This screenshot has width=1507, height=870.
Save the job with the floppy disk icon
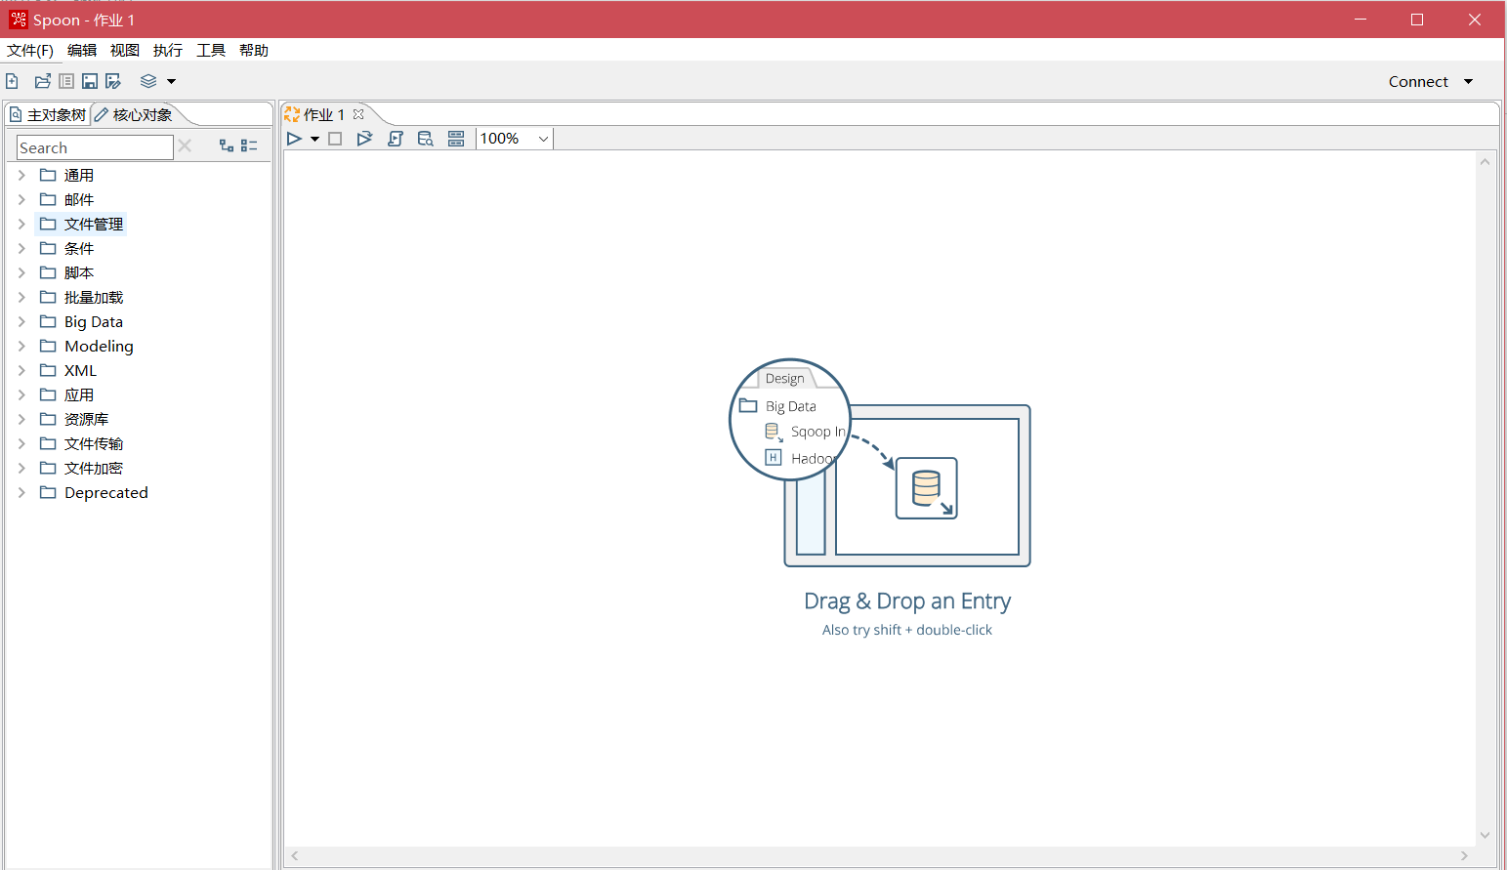point(90,82)
